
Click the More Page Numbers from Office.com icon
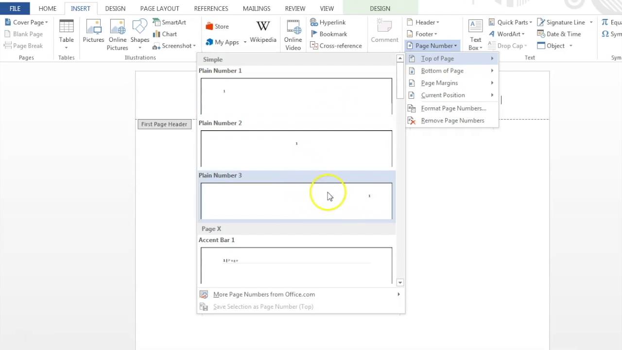click(204, 295)
